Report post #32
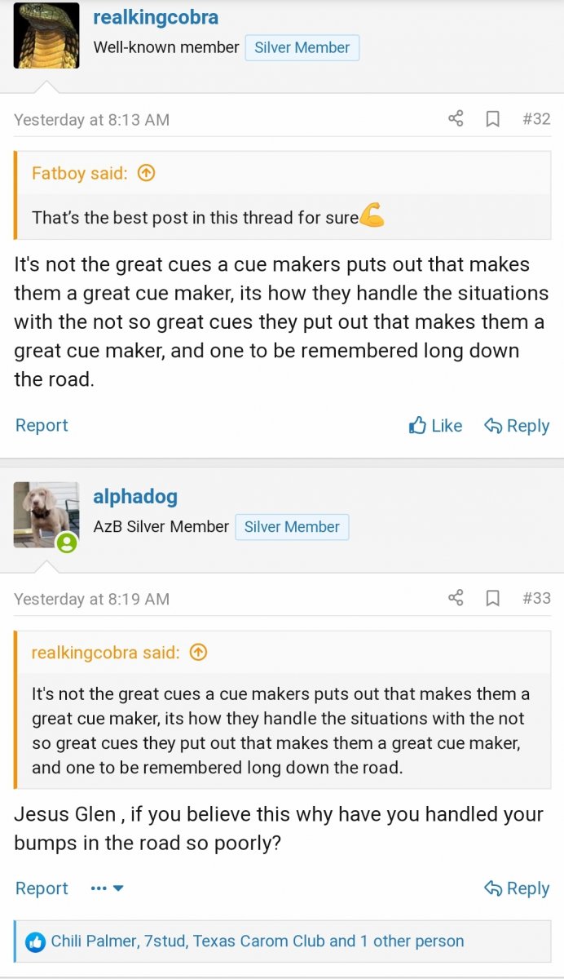Image resolution: width=564 pixels, height=979 pixels. 42,426
